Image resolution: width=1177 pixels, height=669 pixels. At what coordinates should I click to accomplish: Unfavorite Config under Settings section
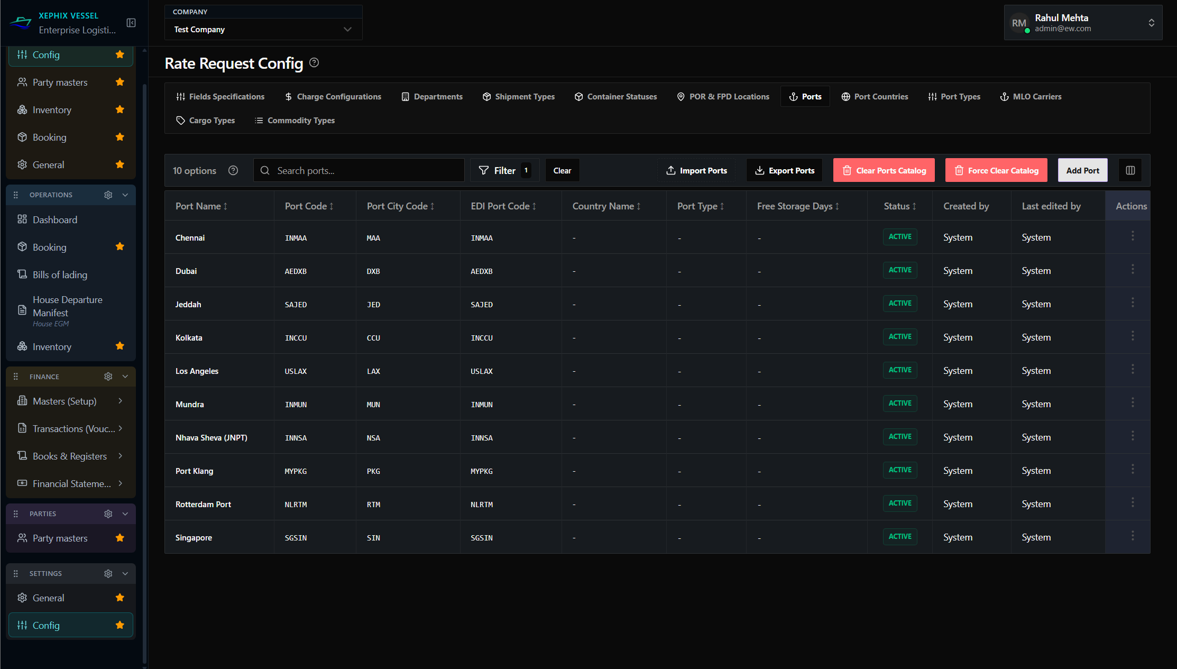click(120, 625)
